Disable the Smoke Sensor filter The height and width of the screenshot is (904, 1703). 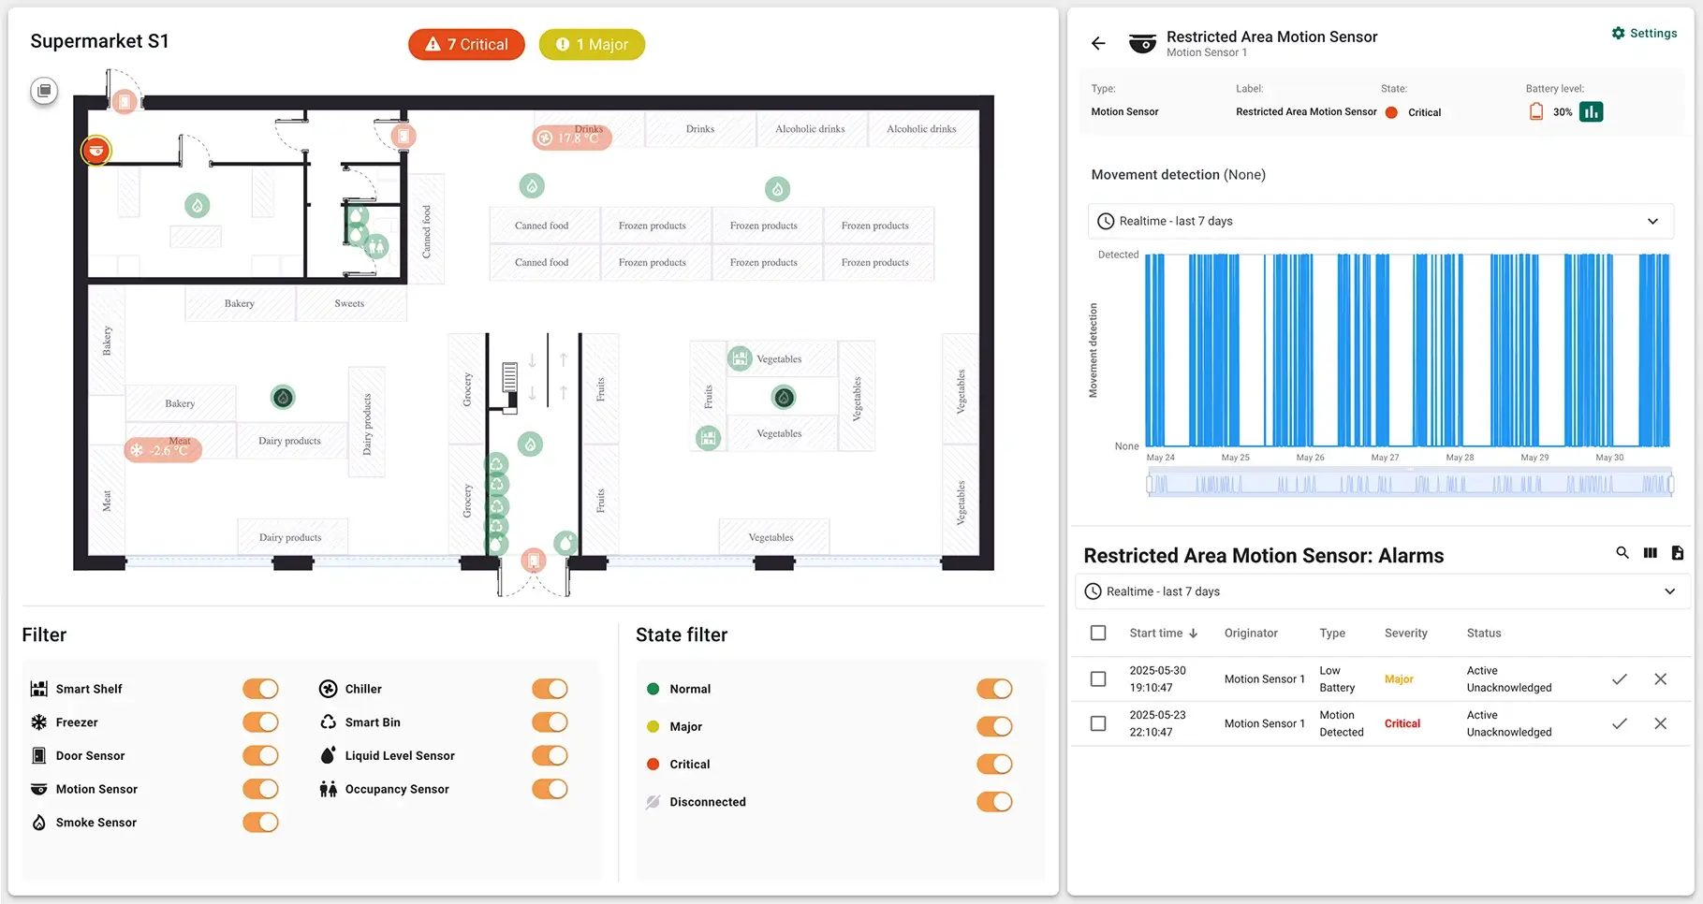[260, 822]
